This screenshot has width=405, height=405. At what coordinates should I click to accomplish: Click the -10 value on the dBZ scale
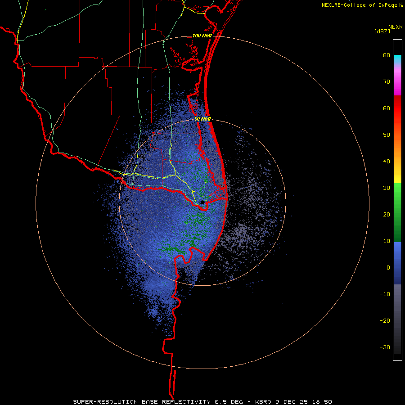click(x=385, y=294)
